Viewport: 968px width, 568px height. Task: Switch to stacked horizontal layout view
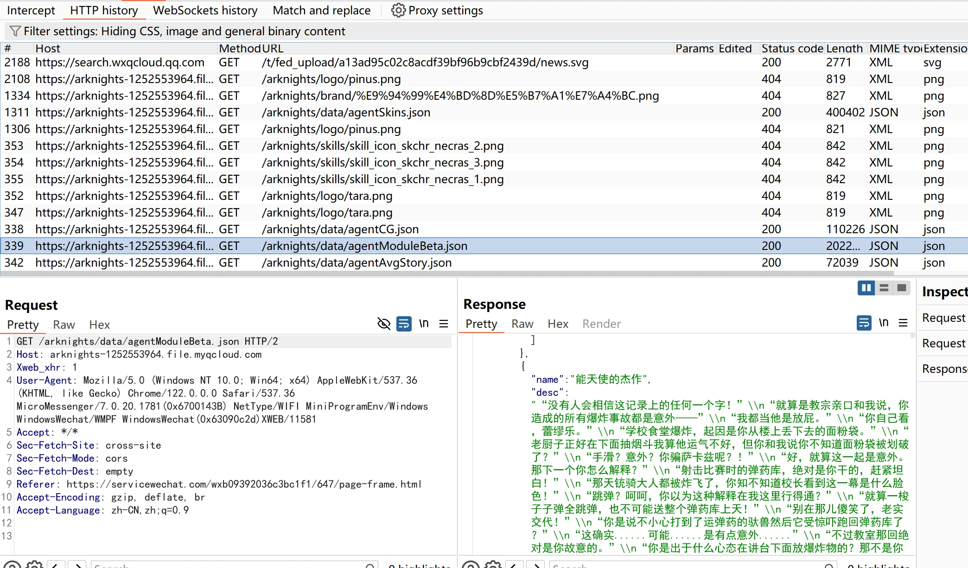pyautogui.click(x=884, y=288)
